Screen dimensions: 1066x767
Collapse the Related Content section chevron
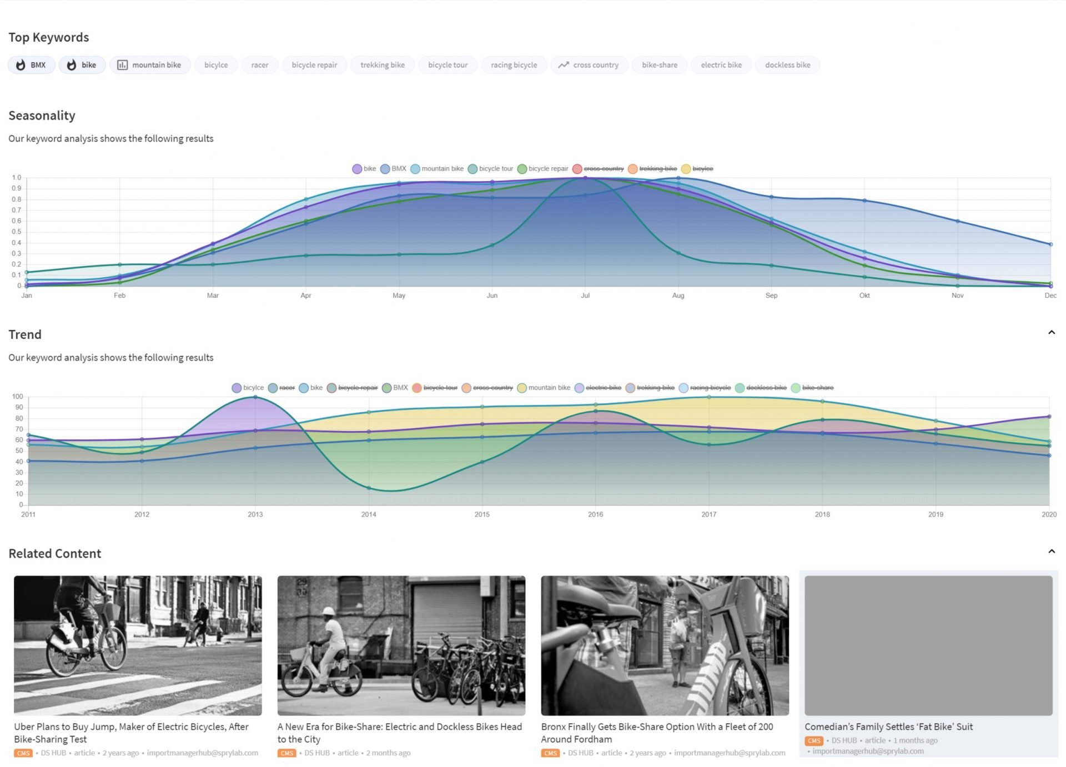click(x=1052, y=551)
